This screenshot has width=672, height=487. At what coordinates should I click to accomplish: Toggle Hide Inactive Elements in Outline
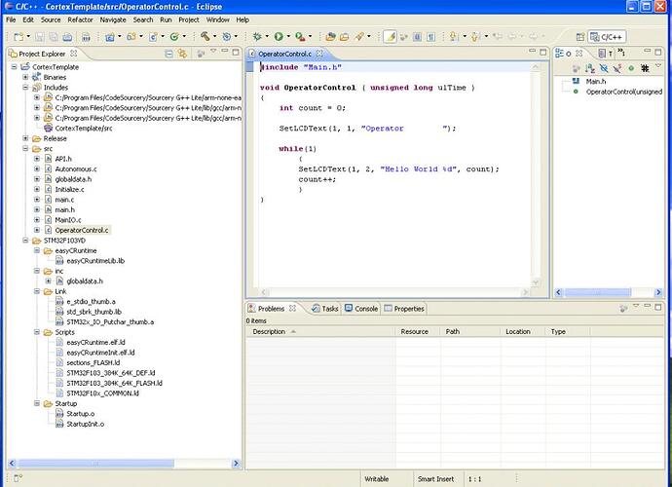click(x=645, y=68)
